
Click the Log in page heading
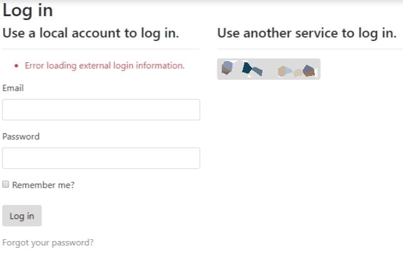point(28,11)
